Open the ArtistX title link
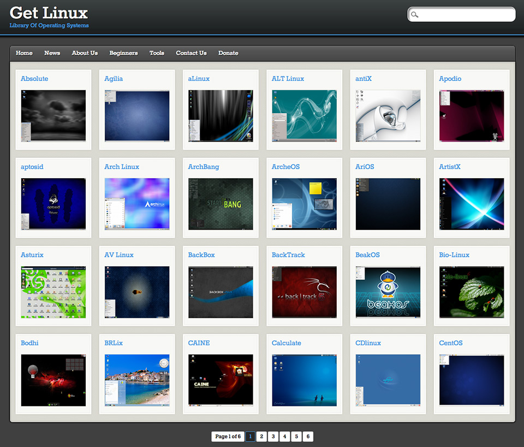Viewport: 524px width, 447px height. click(x=449, y=167)
